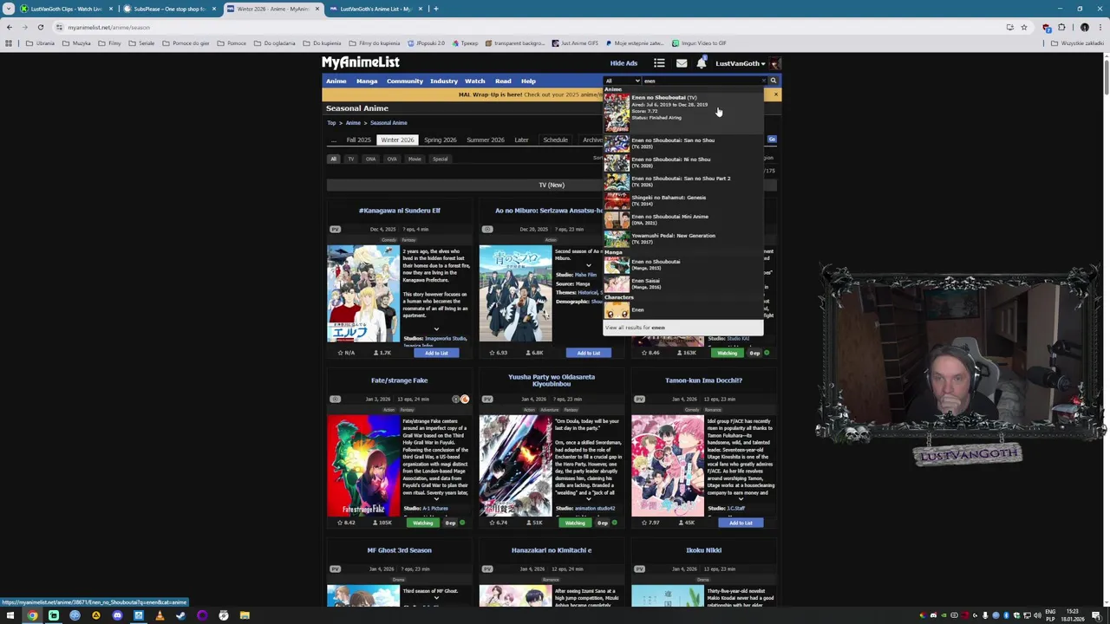Open Enen no Shouboutai manga search result
Image resolution: width=1110 pixels, height=624 pixels.
click(x=683, y=264)
